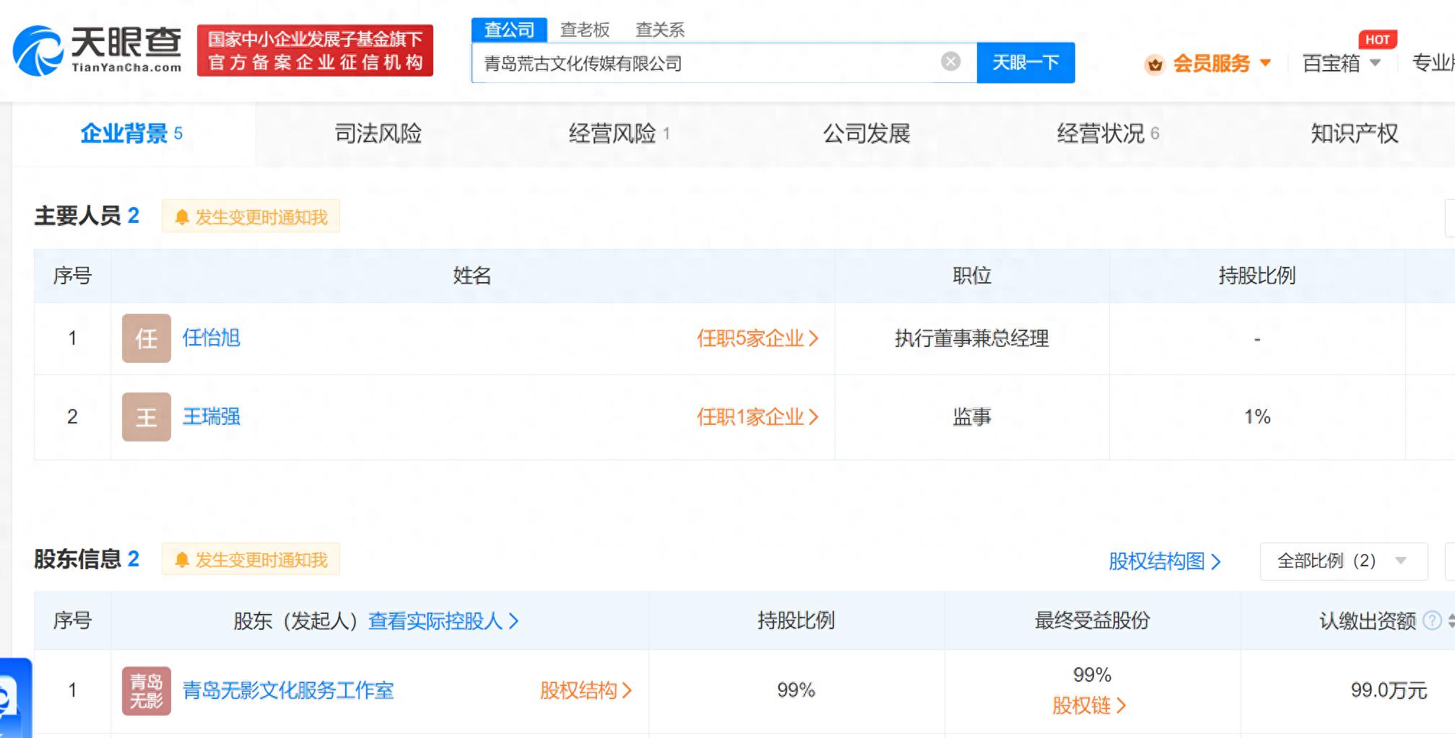Viewport: 1455px width, 738px height.
Task: Open the 全部比例 (2) dropdown
Action: (1342, 561)
